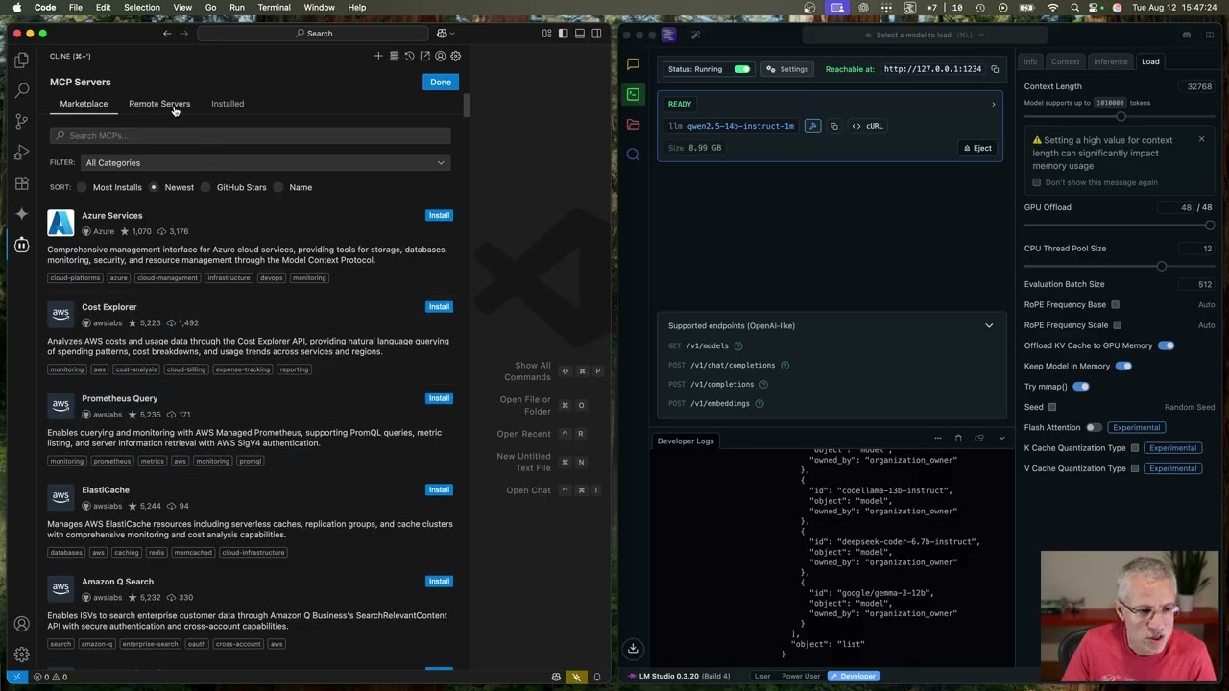This screenshot has width=1229, height=691.
Task: Open the Manage gear in activity bar
Action: 21,655
